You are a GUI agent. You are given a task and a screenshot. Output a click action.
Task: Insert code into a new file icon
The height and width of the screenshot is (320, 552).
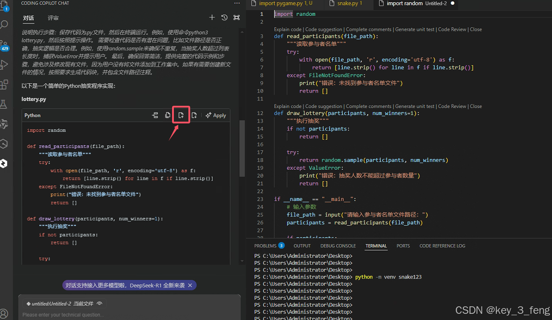click(x=181, y=115)
